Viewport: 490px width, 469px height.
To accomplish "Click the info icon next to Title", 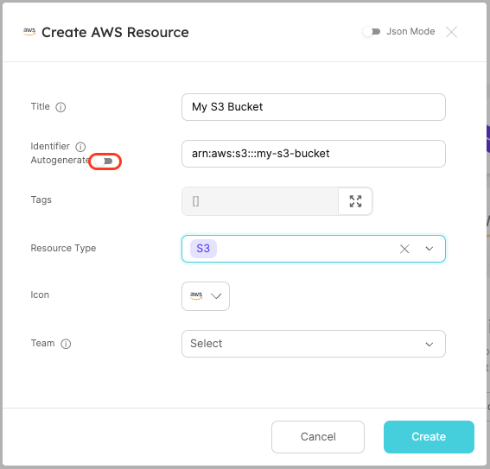I will 60,107.
